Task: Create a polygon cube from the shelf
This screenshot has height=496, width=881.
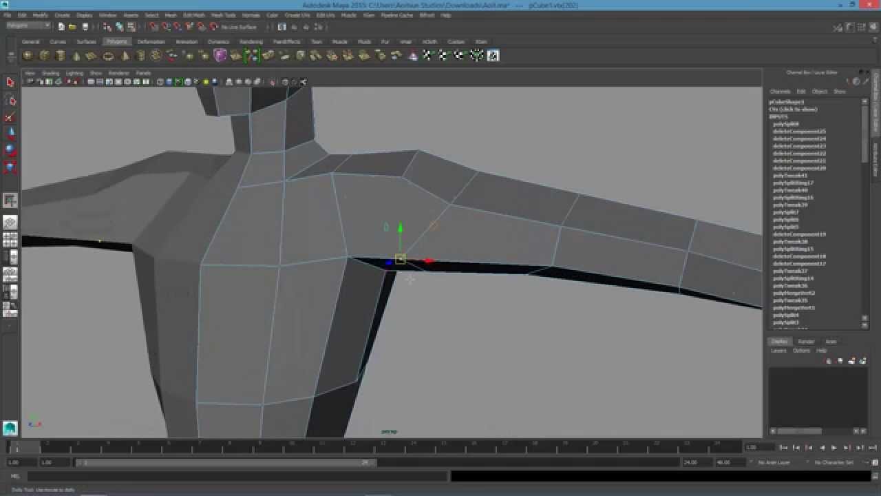Action: (44, 56)
